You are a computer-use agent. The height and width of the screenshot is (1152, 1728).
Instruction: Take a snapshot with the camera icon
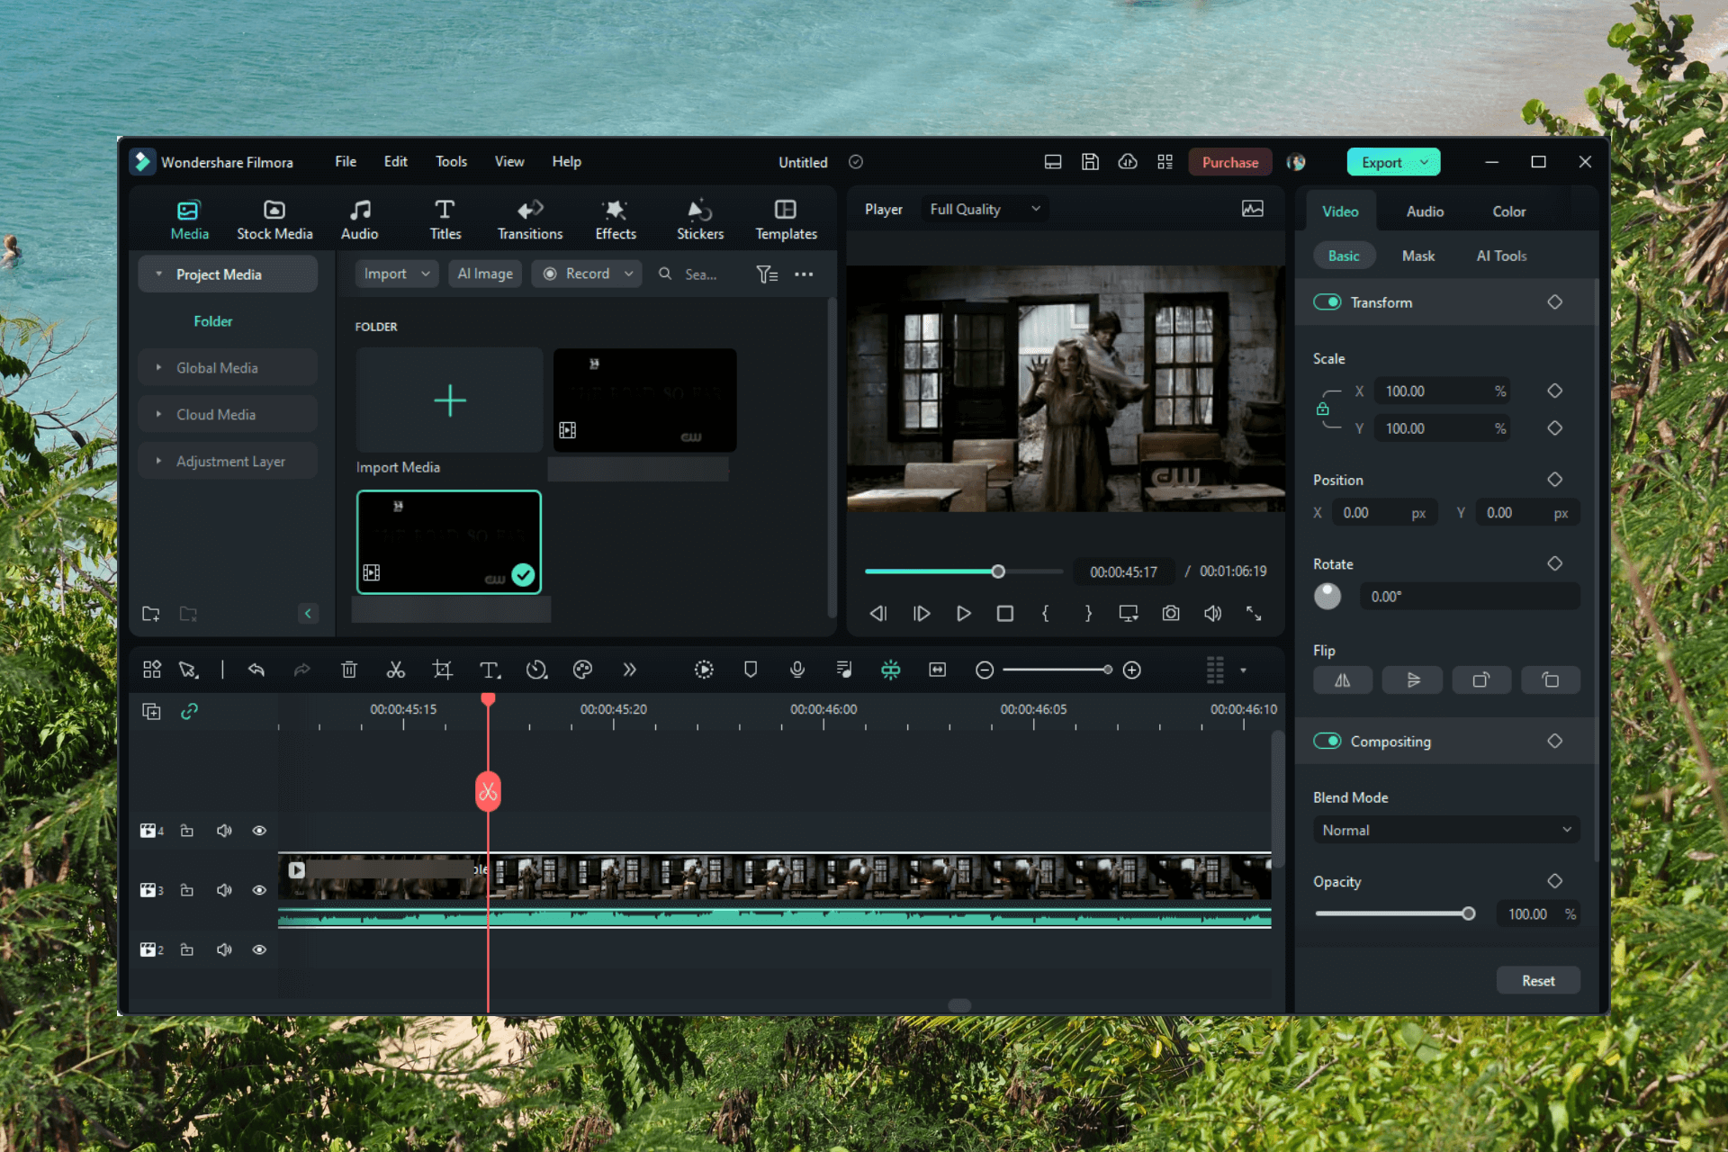(x=1170, y=613)
